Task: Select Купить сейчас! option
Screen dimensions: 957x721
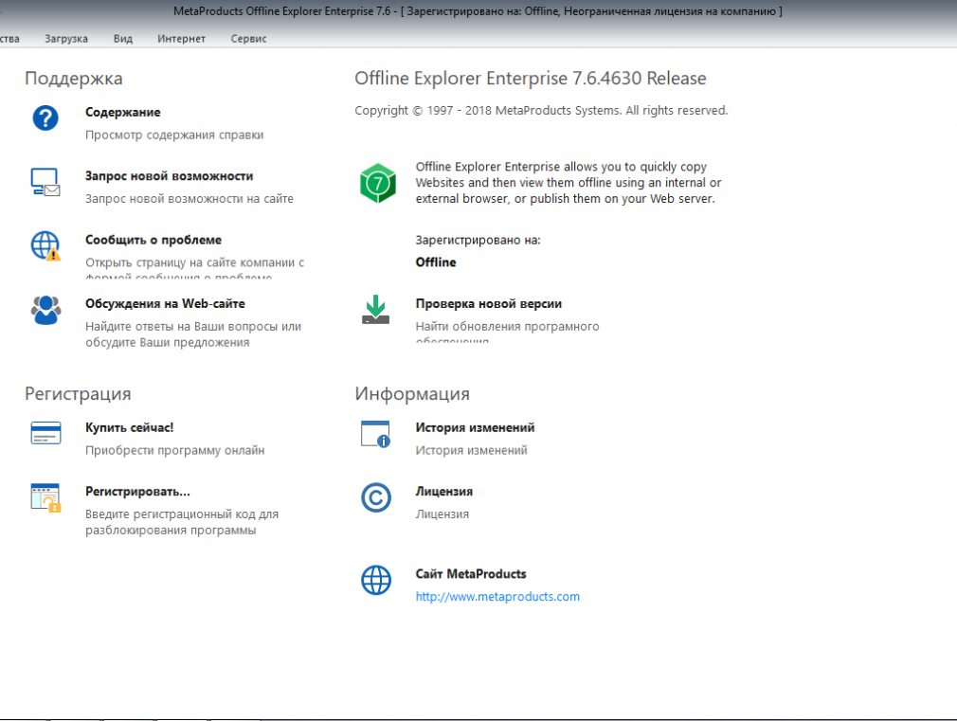Action: pos(130,427)
